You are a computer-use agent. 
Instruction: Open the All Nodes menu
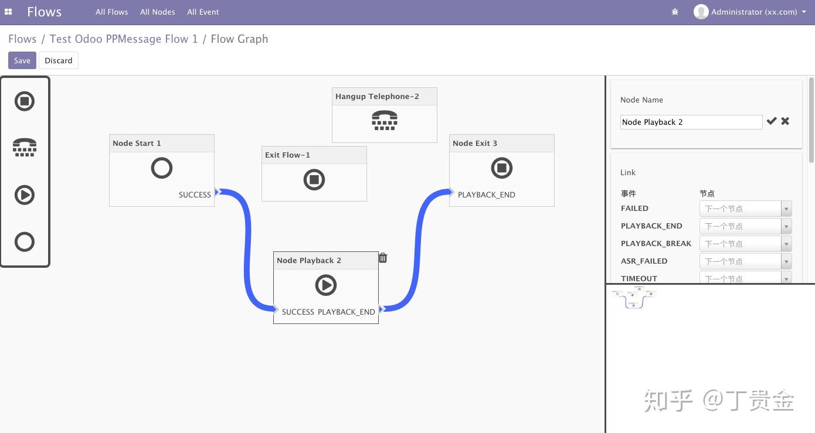pyautogui.click(x=157, y=12)
